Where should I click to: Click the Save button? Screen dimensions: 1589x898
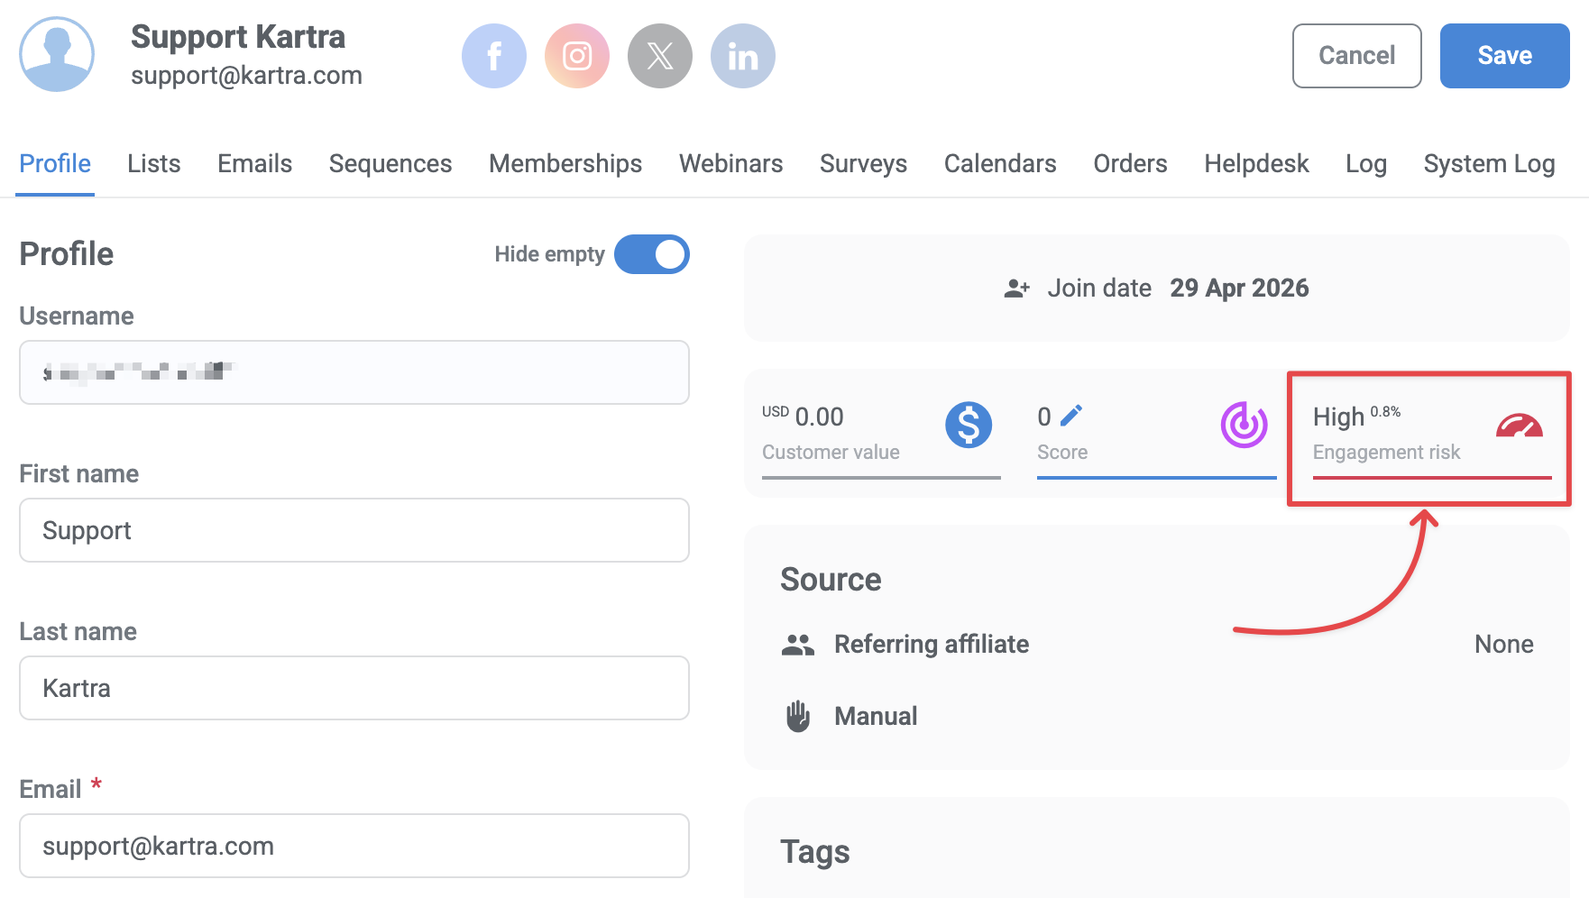(x=1503, y=55)
